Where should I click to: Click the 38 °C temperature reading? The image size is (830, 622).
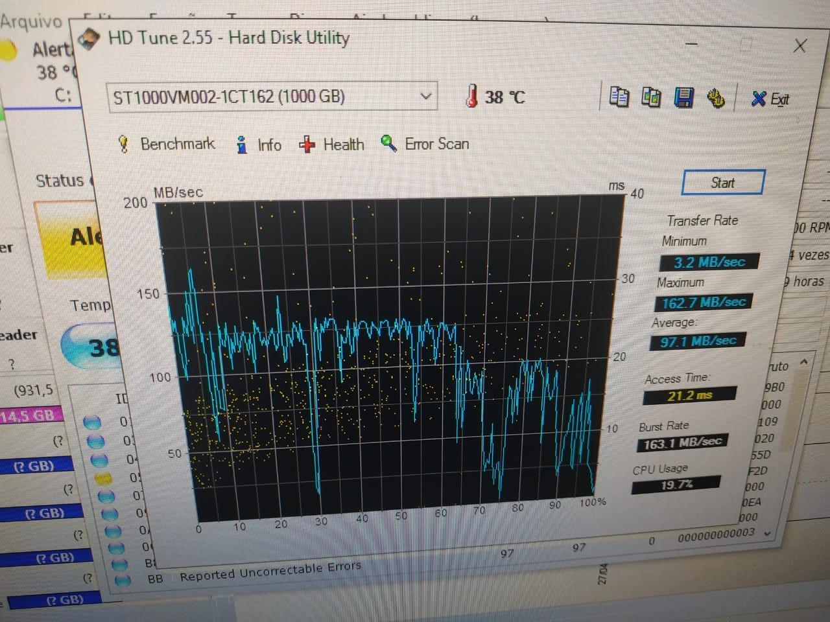click(504, 97)
